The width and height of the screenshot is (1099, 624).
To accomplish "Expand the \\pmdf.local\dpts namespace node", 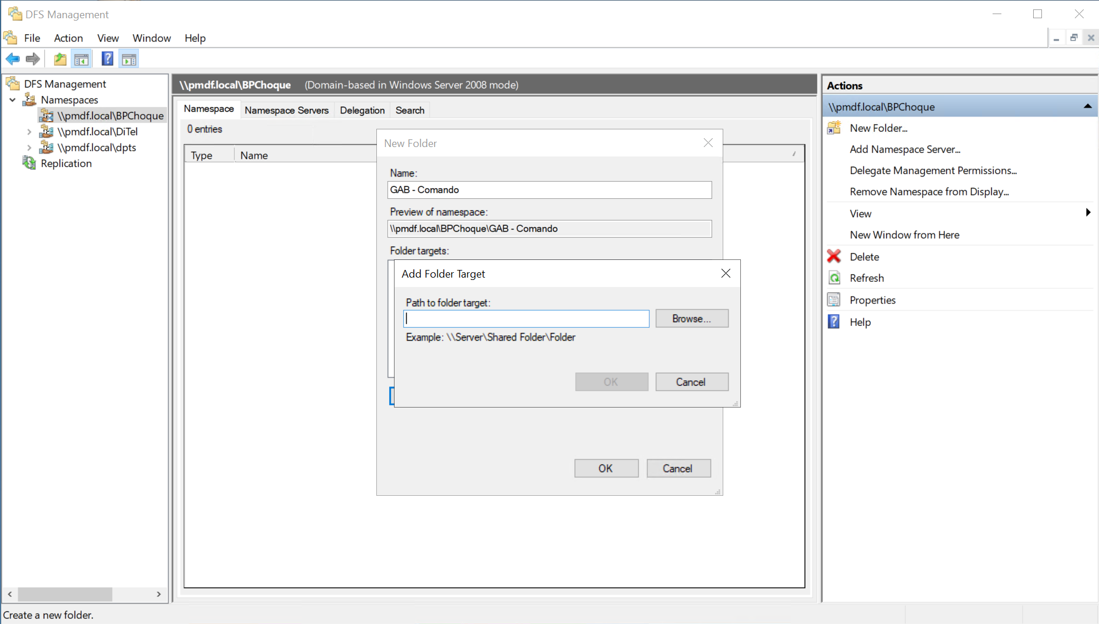I will 29,148.
